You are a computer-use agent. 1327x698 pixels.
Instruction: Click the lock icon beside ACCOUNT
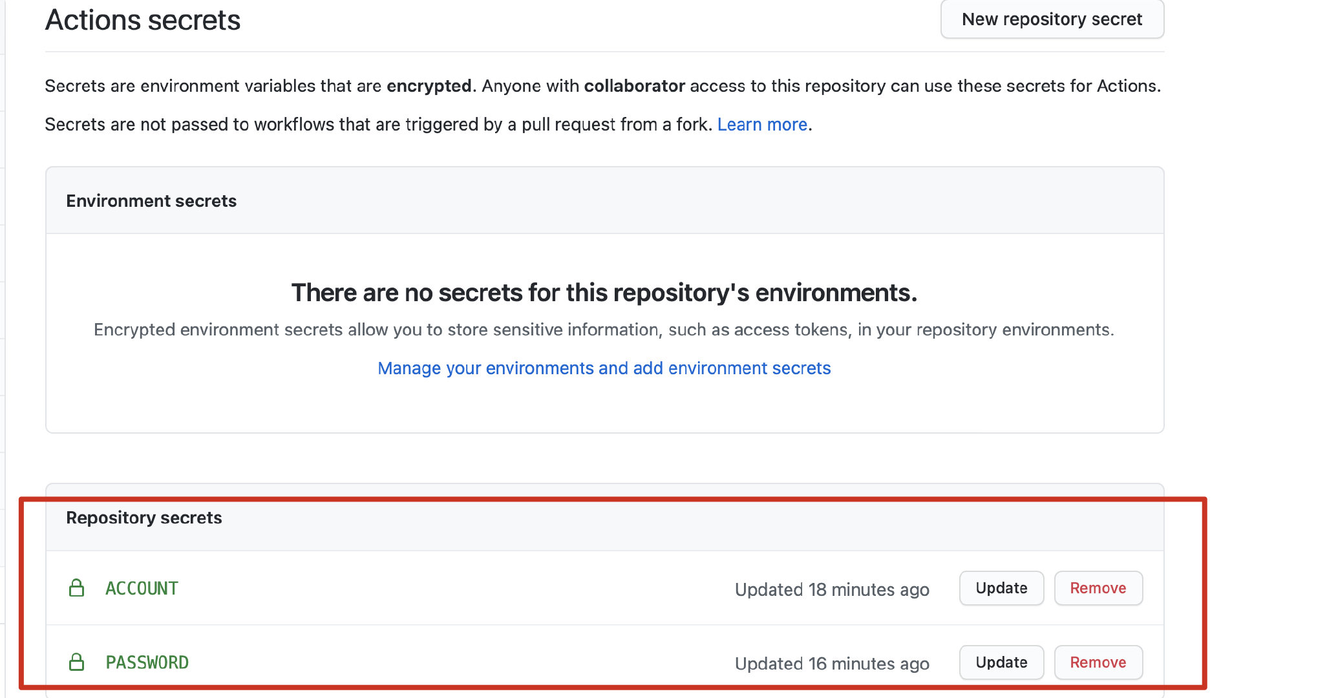click(x=76, y=587)
